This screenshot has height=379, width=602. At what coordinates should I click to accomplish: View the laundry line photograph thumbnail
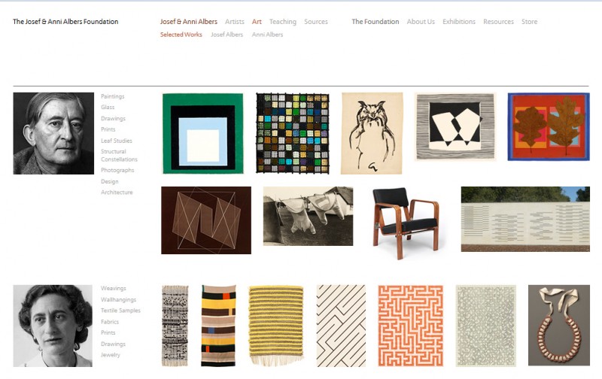[x=308, y=216]
